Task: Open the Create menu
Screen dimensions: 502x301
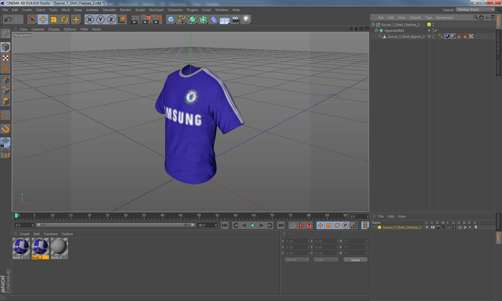Action: click(27, 10)
